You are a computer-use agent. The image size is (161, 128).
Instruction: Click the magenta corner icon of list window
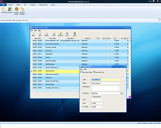(130, 97)
